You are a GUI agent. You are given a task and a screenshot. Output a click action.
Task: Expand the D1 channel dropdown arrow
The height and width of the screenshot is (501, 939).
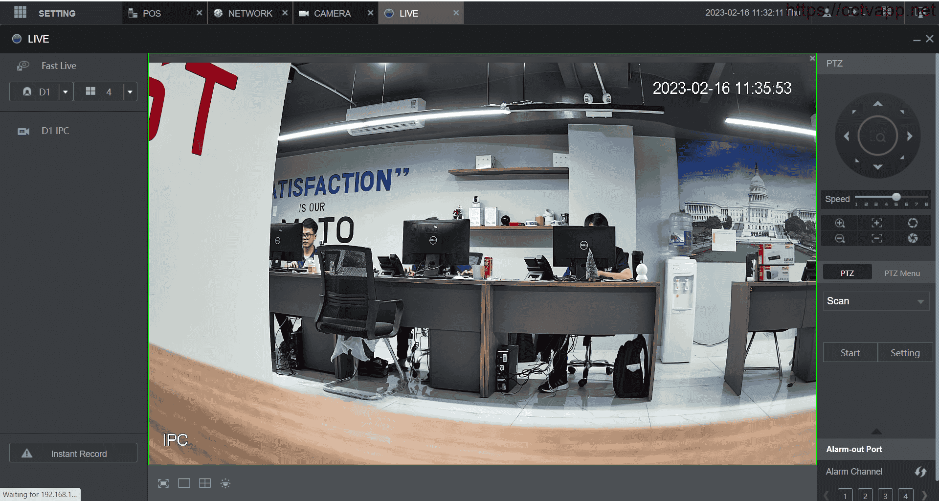point(66,92)
